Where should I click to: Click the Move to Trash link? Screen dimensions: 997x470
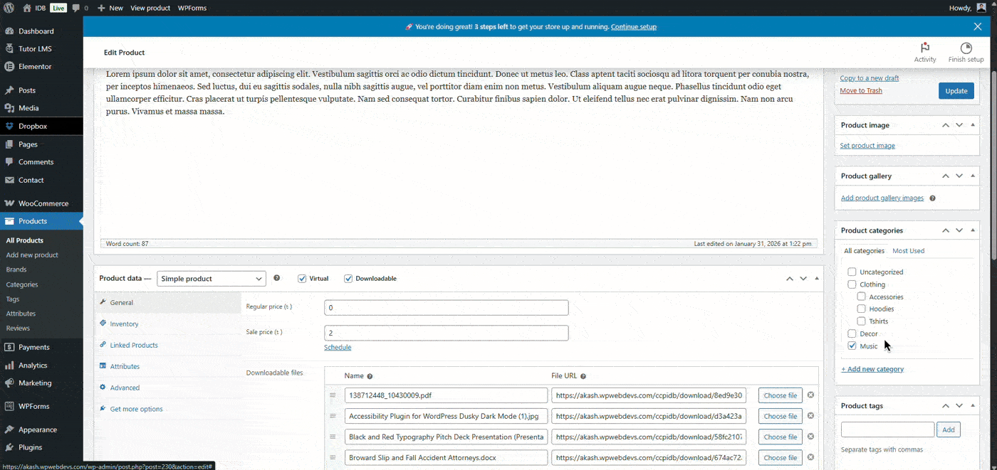[x=860, y=90]
